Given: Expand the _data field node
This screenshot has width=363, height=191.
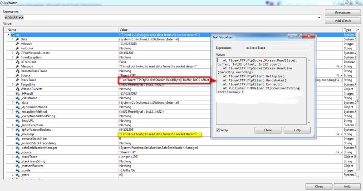Looking at the screenshot, I should click(13, 103).
